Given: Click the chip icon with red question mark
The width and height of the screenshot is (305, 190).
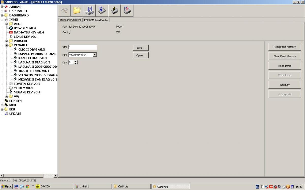Looking at the screenshot, I should click(x=127, y=11).
